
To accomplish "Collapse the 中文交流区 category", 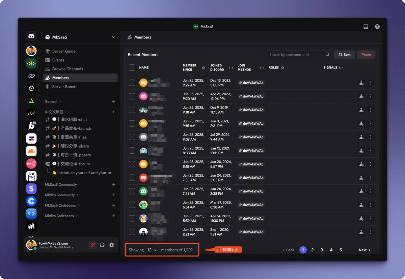I will (x=56, y=112).
